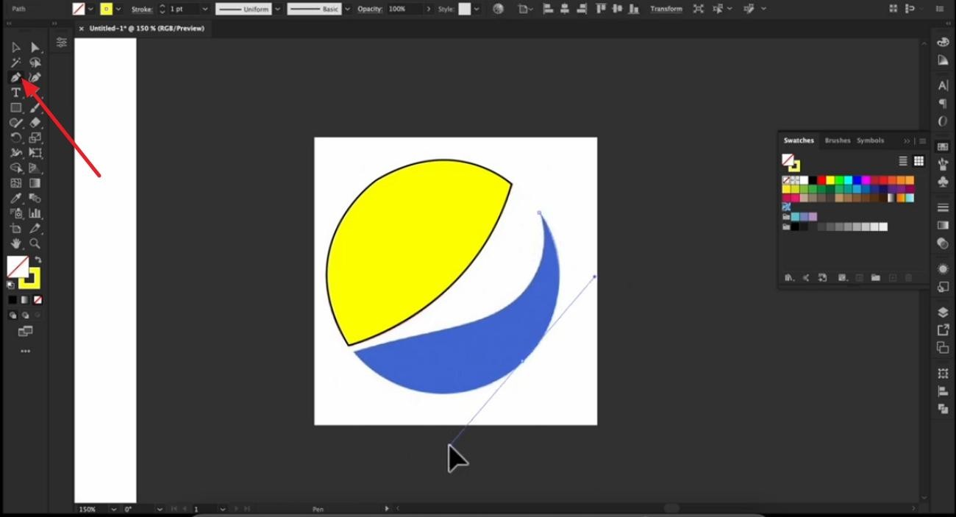
Task: Open the Swatches panel flyout menu
Action: click(x=923, y=140)
